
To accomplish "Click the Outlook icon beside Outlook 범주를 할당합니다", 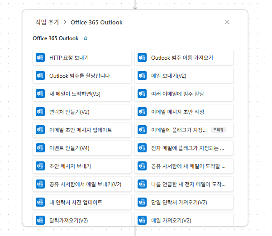I will click(40, 76).
